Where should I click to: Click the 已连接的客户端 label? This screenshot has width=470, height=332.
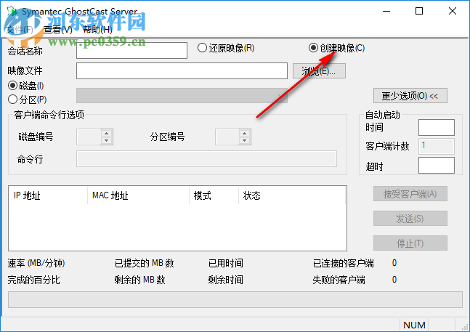coord(343,263)
